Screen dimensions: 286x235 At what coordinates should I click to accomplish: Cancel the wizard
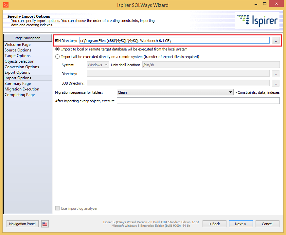coord(267,224)
